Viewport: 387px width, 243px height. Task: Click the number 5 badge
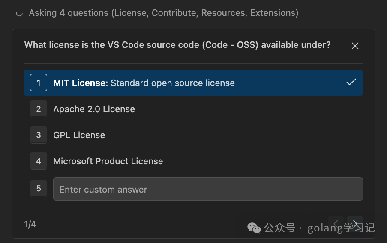(39, 189)
